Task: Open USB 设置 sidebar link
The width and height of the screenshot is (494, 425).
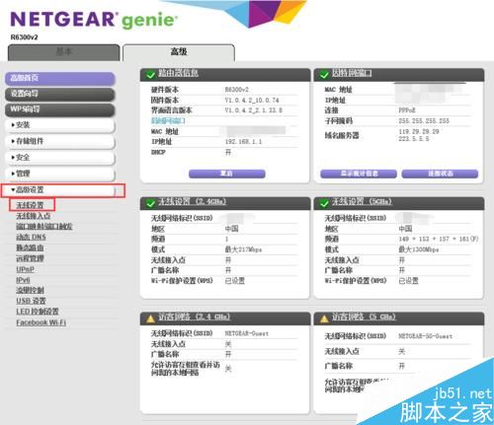Action: 31,301
